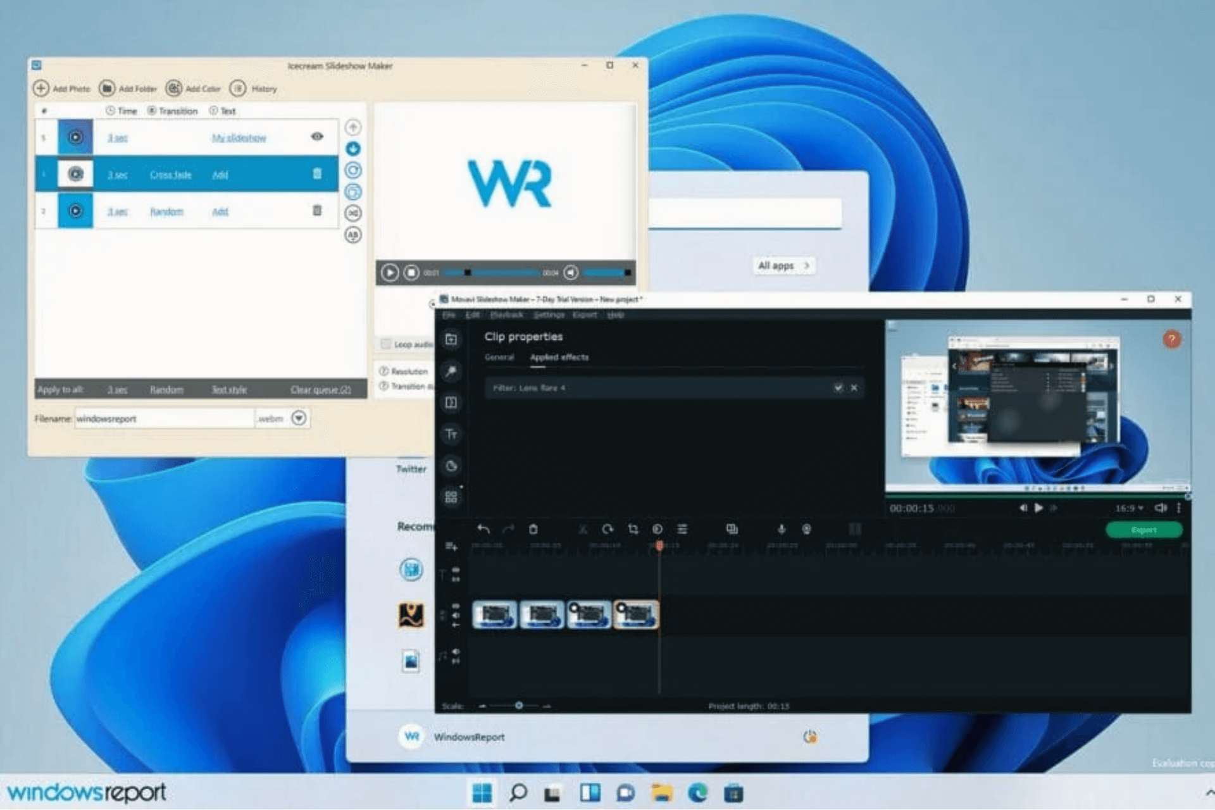The height and width of the screenshot is (810, 1215).
Task: Open History in Icecream Slideshow Maker
Action: click(253, 89)
